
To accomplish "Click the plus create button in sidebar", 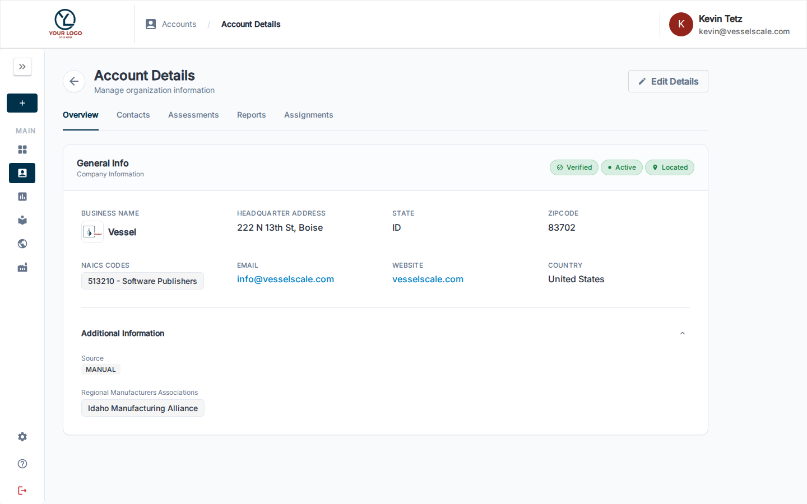I will (x=22, y=103).
